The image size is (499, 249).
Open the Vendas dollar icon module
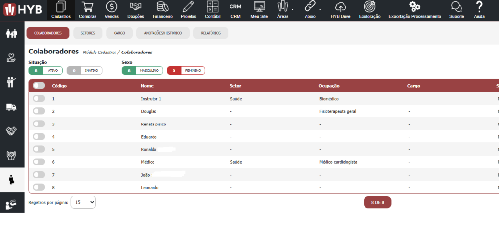(112, 10)
